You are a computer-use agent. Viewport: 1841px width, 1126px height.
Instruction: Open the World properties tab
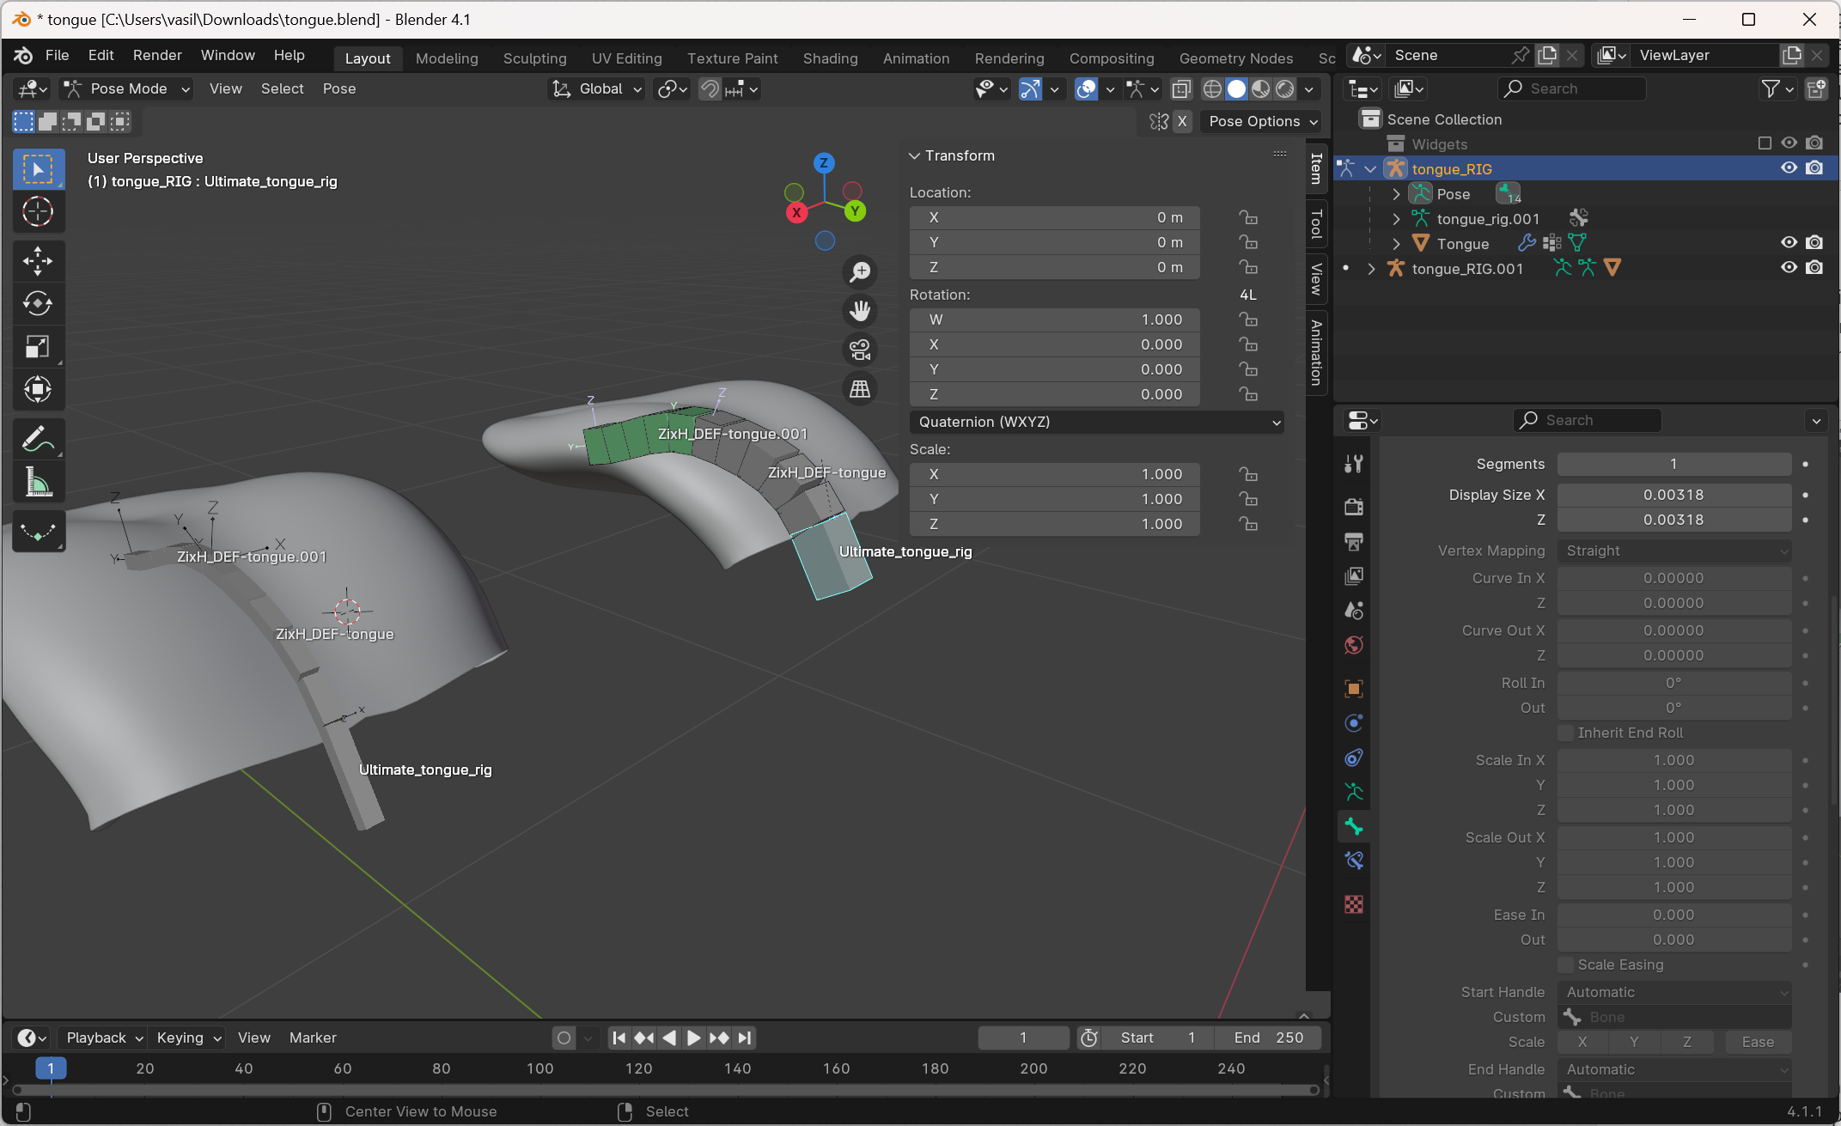(x=1354, y=645)
